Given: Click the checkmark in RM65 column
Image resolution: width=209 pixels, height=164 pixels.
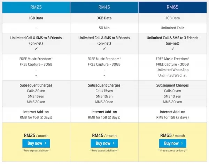Looking at the screenshot, I should [x=173, y=49].
